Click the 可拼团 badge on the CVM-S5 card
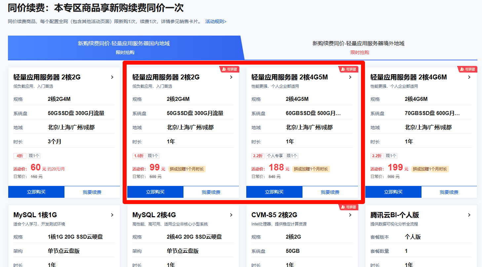This screenshot has height=267, width=482. pyautogui.click(x=348, y=207)
